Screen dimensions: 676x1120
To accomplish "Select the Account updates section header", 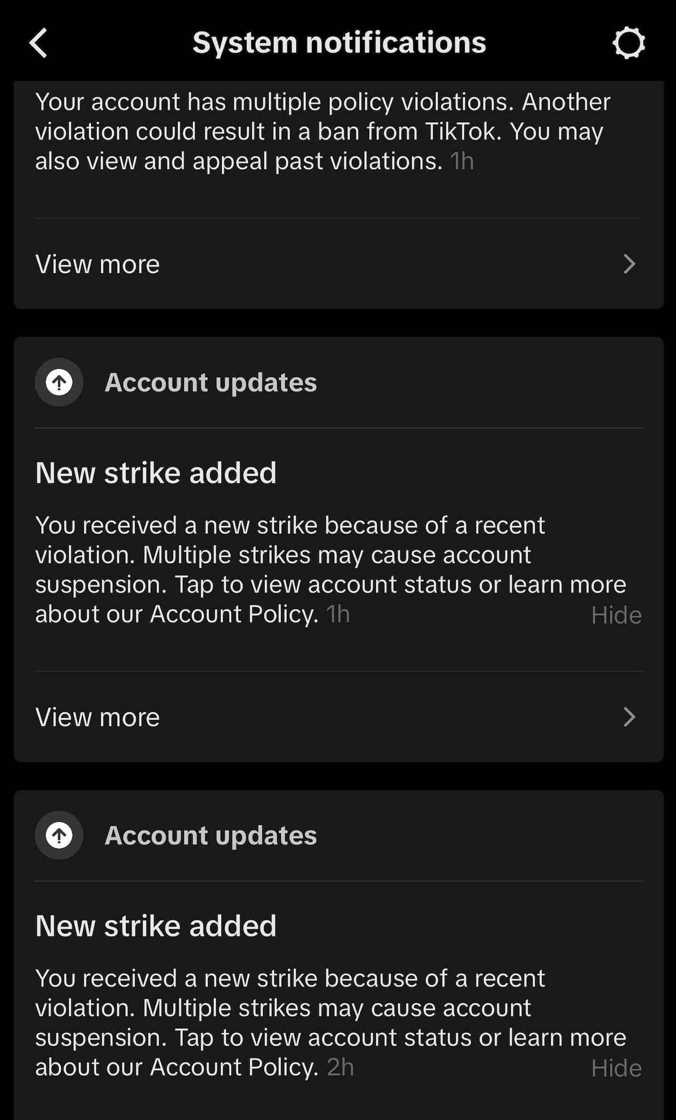I will [211, 382].
